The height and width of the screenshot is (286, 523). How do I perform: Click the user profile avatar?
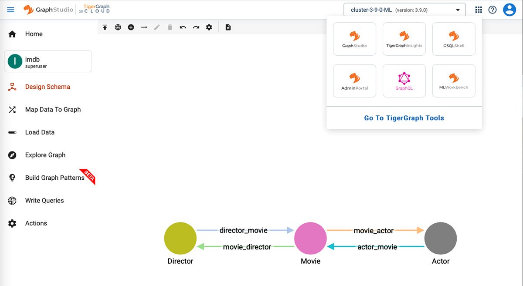(509, 9)
